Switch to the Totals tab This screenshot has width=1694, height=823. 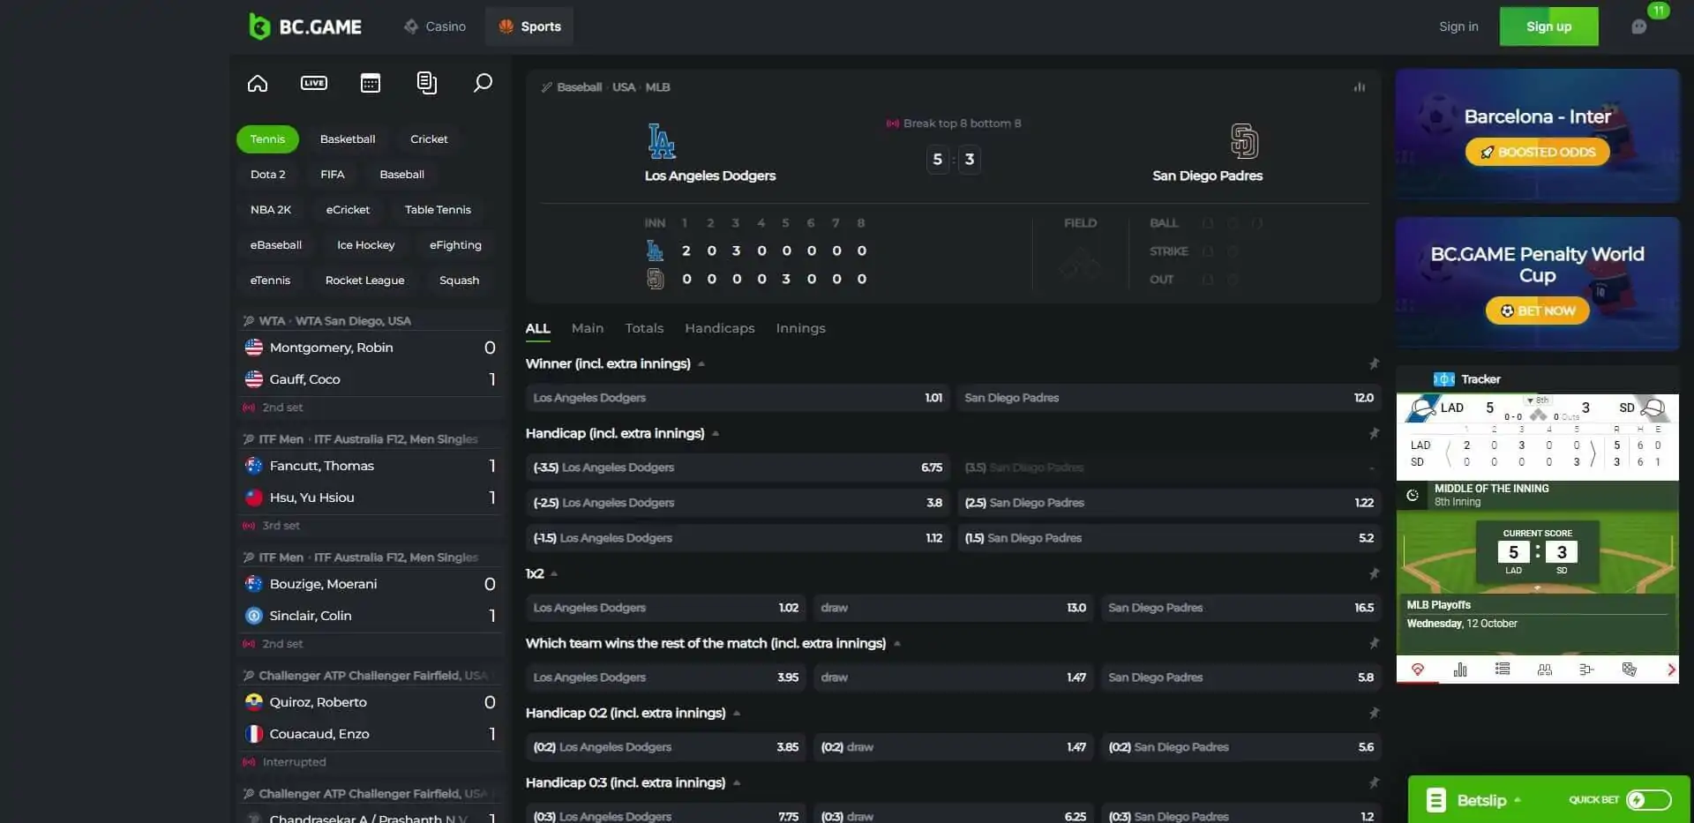click(x=644, y=328)
